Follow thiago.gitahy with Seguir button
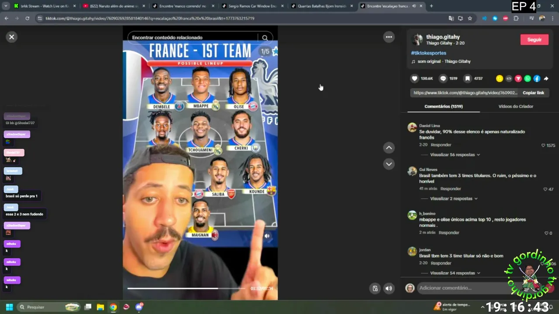 coord(534,40)
